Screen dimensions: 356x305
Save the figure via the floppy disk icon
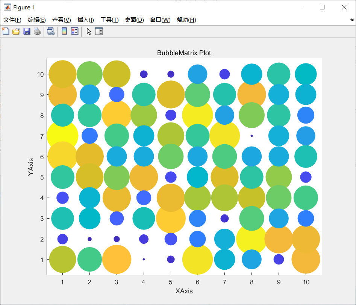coord(26,31)
